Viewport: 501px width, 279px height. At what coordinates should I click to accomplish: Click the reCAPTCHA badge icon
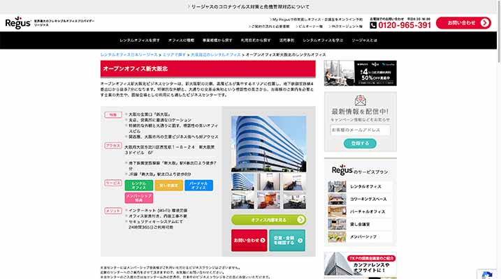coord(486,276)
